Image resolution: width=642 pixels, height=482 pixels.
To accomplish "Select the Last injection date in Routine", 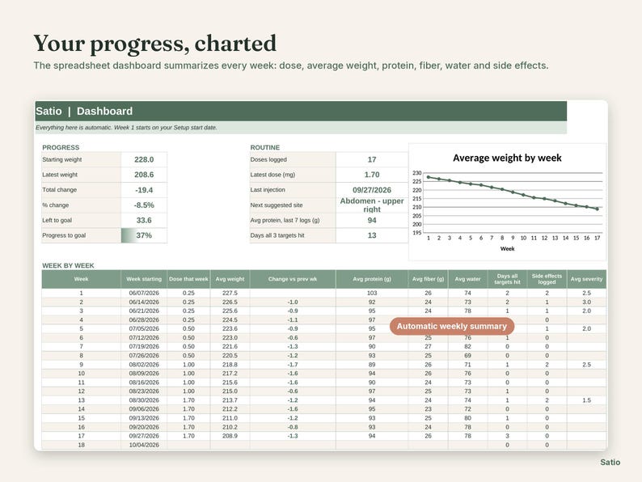I will click(x=372, y=190).
